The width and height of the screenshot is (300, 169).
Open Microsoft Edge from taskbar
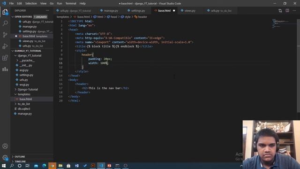tap(44, 166)
